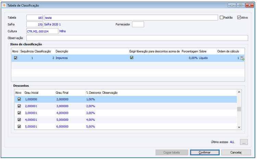
Task: Click Grau Final value 3,000000
Action: 62,106
